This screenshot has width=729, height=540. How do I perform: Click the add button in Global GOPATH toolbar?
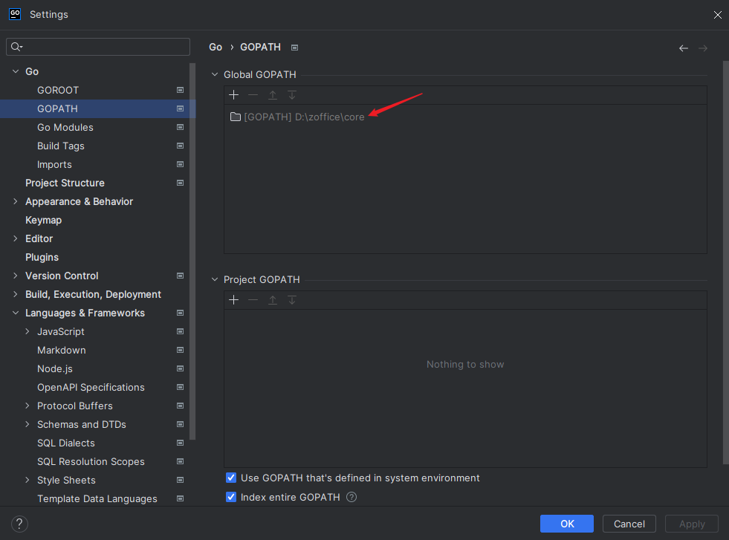click(233, 95)
